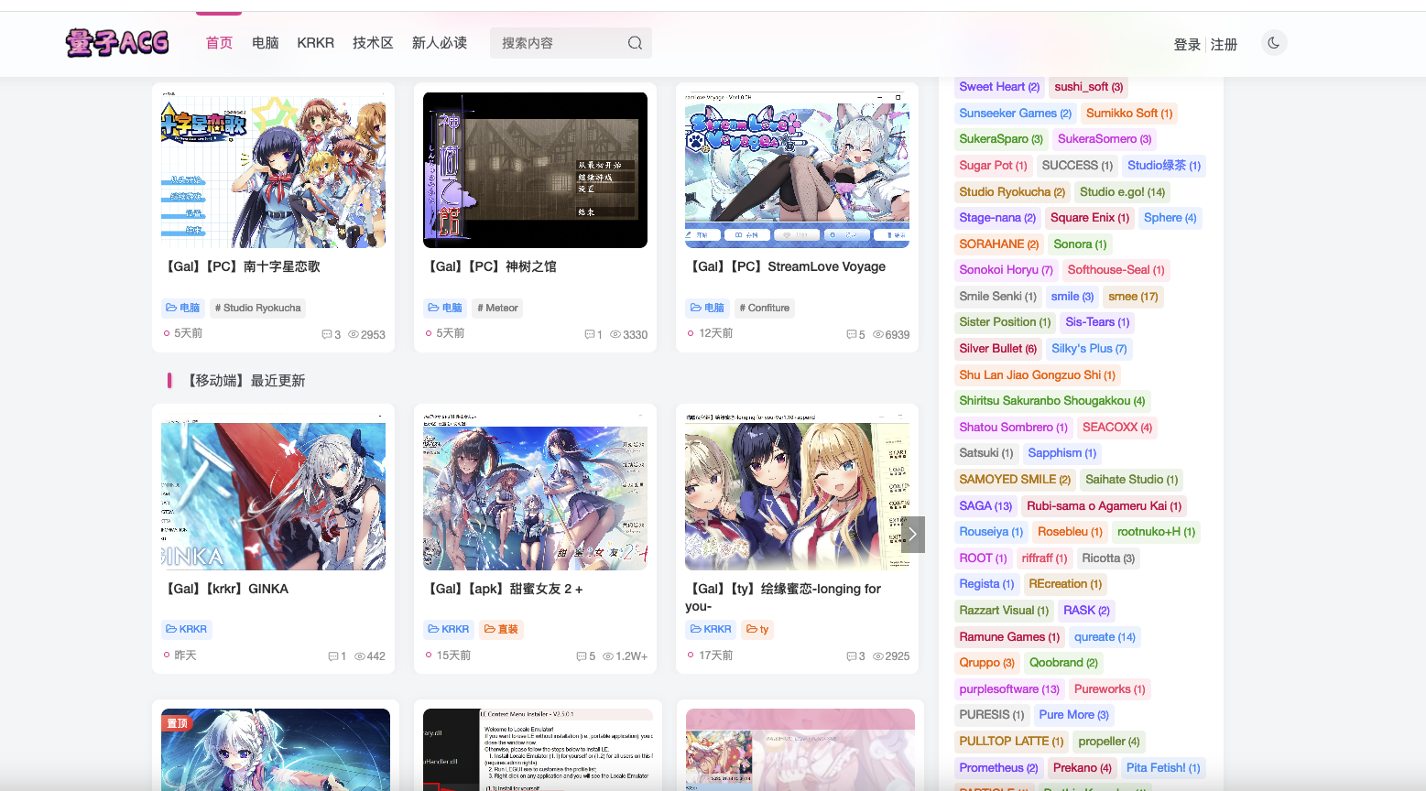Screen dimensions: 1426x791
Task: Click the search magnifier icon
Action: coord(635,43)
